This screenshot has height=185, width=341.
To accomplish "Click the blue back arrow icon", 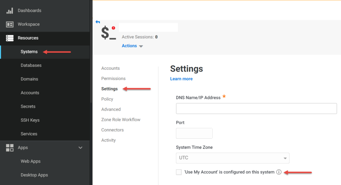I will 98,22.
